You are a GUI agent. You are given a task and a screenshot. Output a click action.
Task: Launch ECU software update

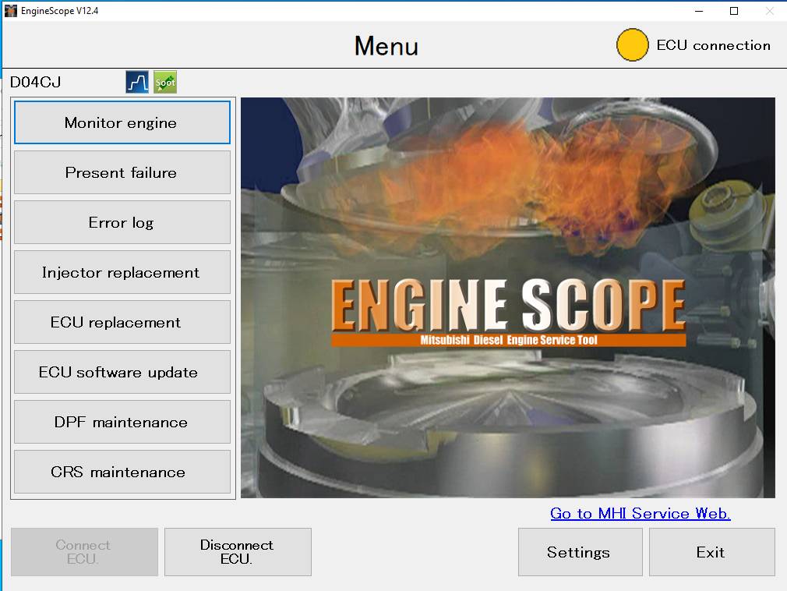(x=122, y=372)
